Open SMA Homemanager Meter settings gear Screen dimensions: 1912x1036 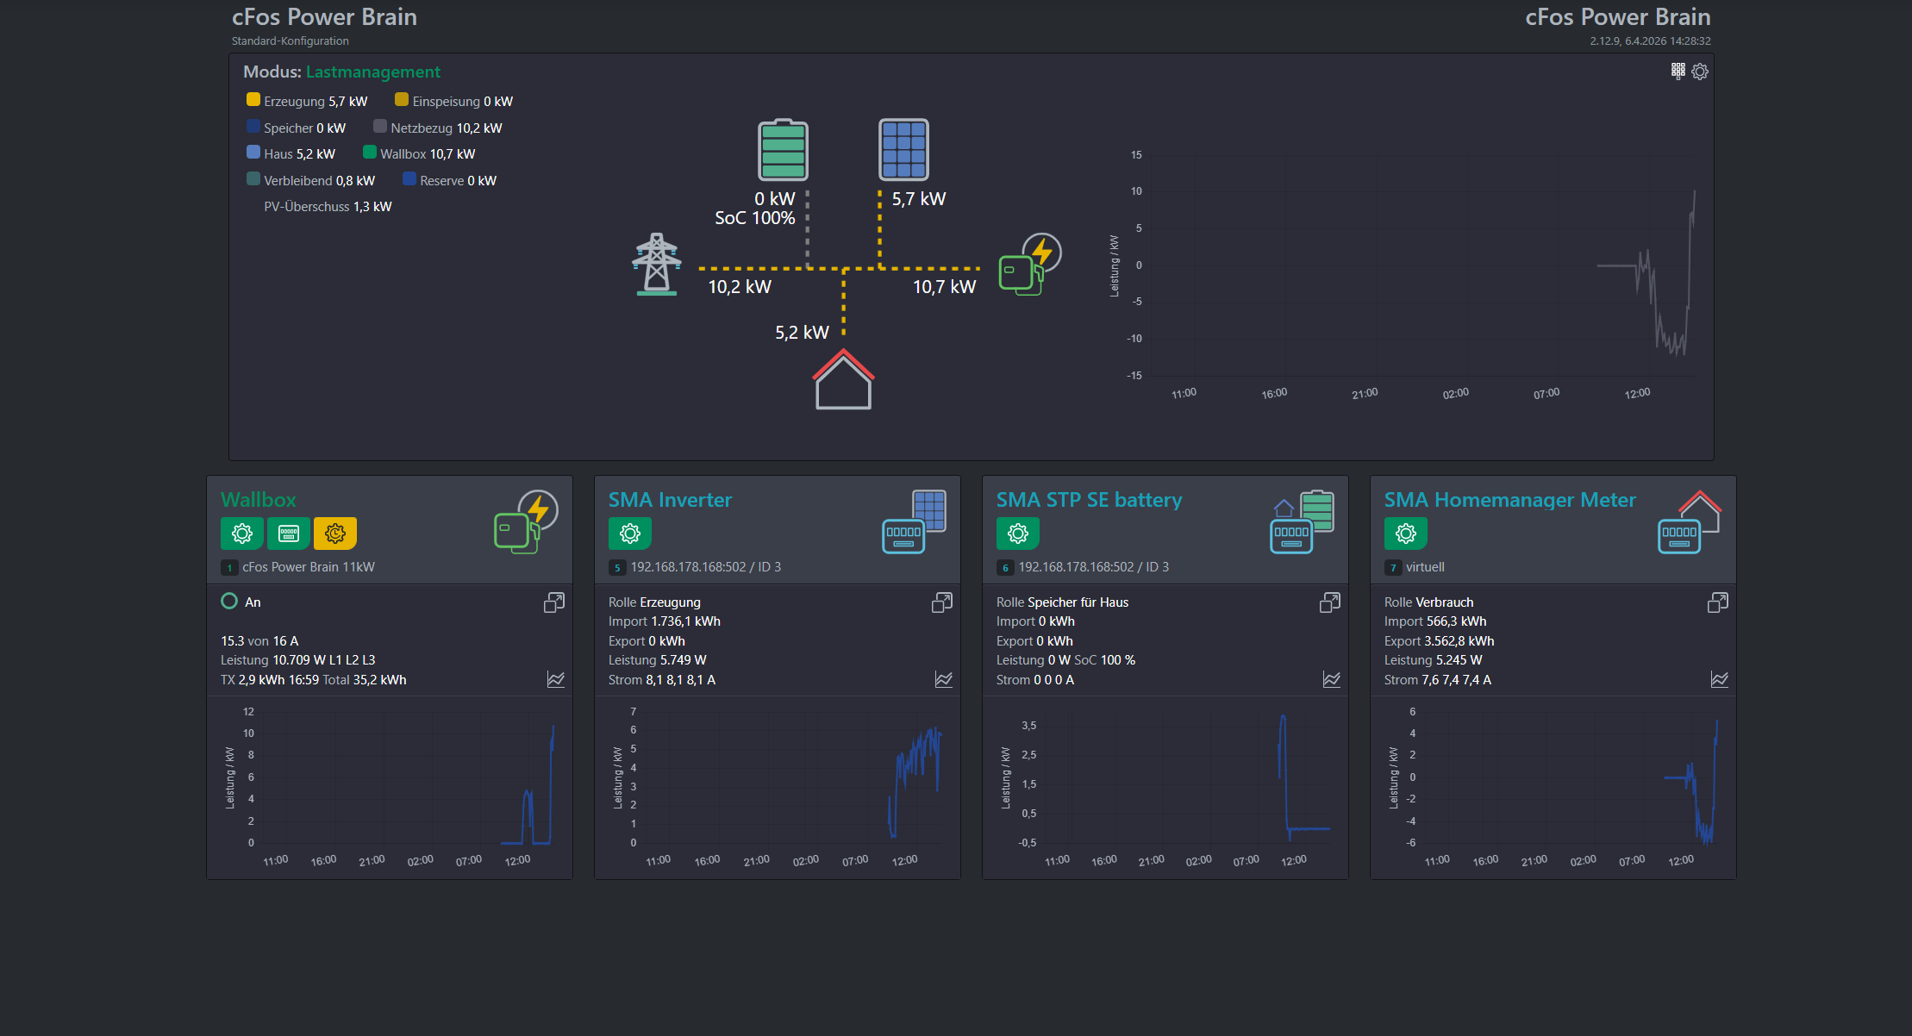pos(1406,534)
